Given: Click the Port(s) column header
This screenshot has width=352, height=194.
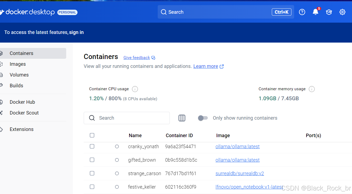Looking at the screenshot, I should pyautogui.click(x=314, y=136).
